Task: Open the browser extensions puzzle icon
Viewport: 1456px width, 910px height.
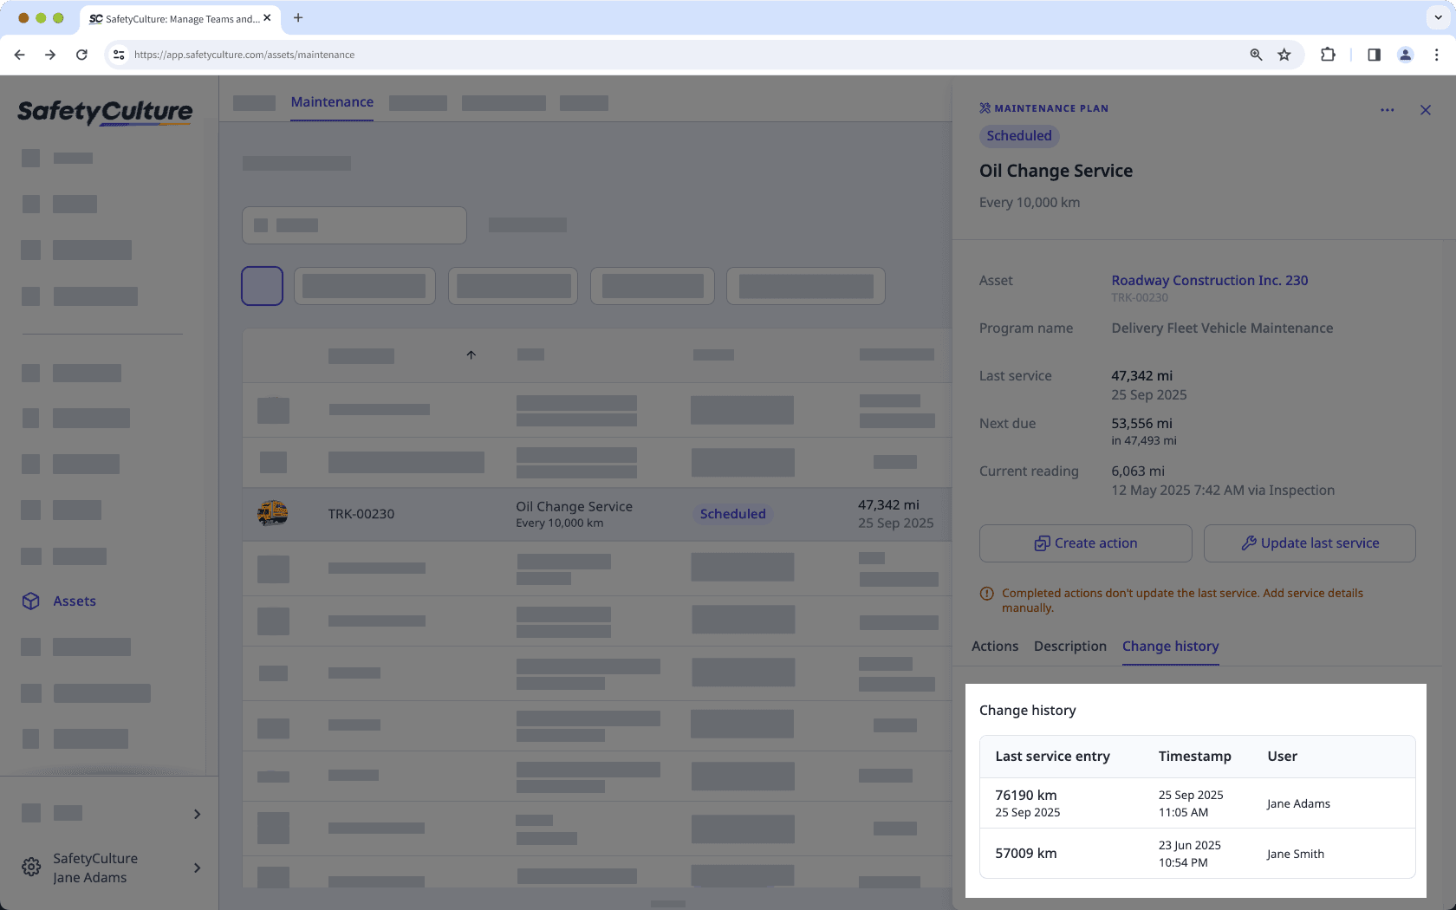Action: 1328,54
